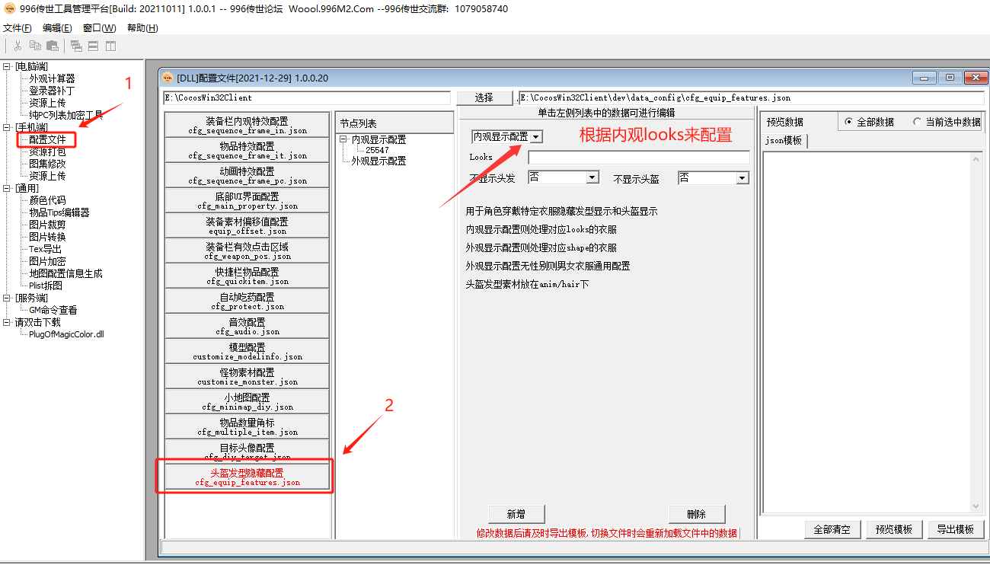Select 图集修改 in the tree

click(x=47, y=164)
